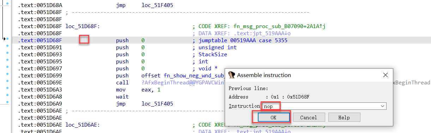Close the Assemble instruction dialog

[x=385, y=75]
